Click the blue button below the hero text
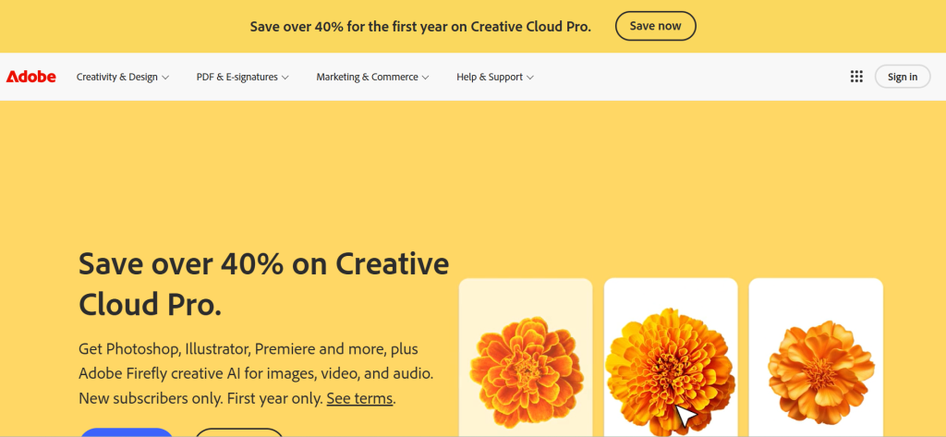Viewport: 946px width, 437px height. tap(127, 431)
